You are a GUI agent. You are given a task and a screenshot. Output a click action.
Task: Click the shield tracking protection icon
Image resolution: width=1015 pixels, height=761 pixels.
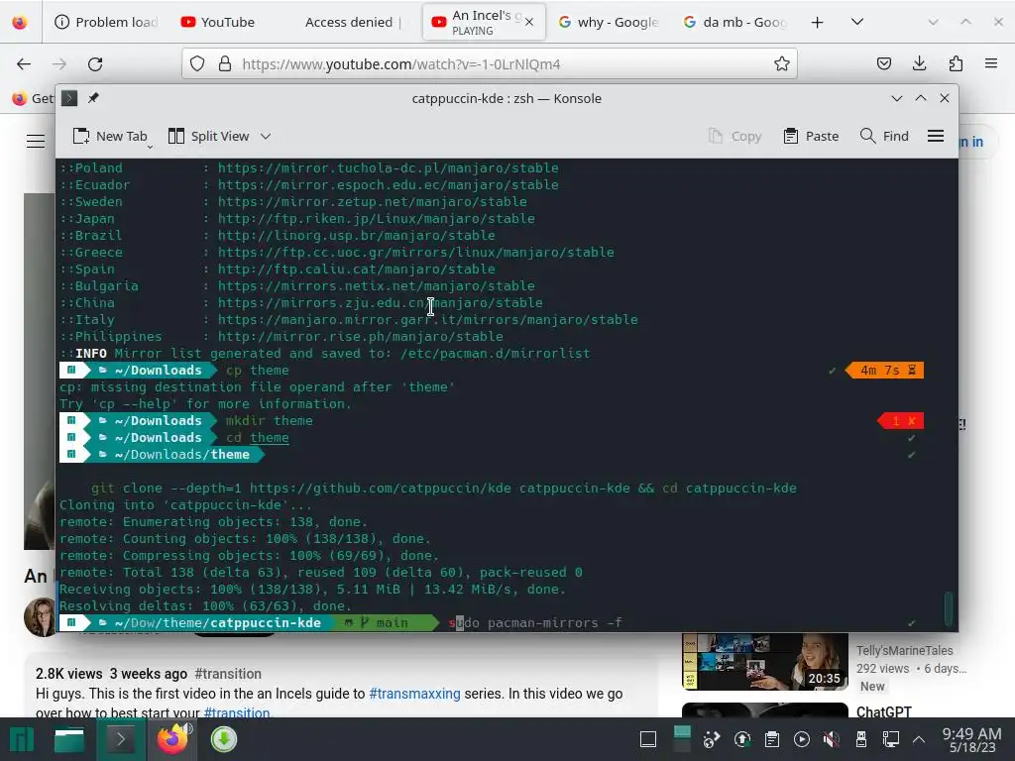point(197,63)
